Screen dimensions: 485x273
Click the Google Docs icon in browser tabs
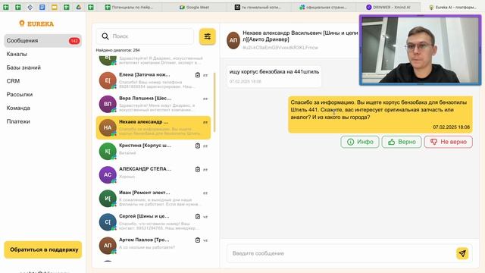(42, 7)
